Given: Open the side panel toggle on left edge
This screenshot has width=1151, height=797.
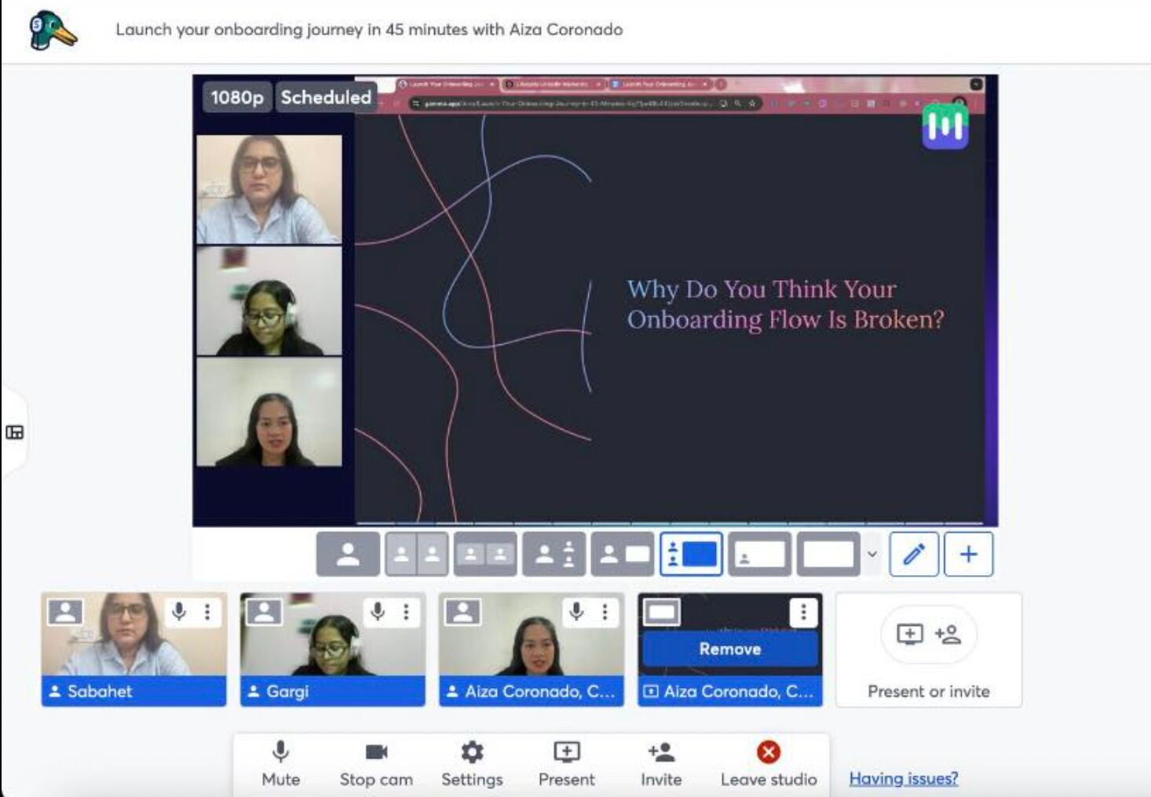Looking at the screenshot, I should coord(14,432).
